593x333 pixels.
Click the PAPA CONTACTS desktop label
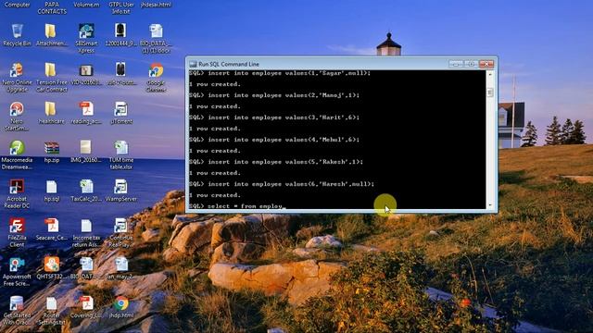(x=52, y=8)
